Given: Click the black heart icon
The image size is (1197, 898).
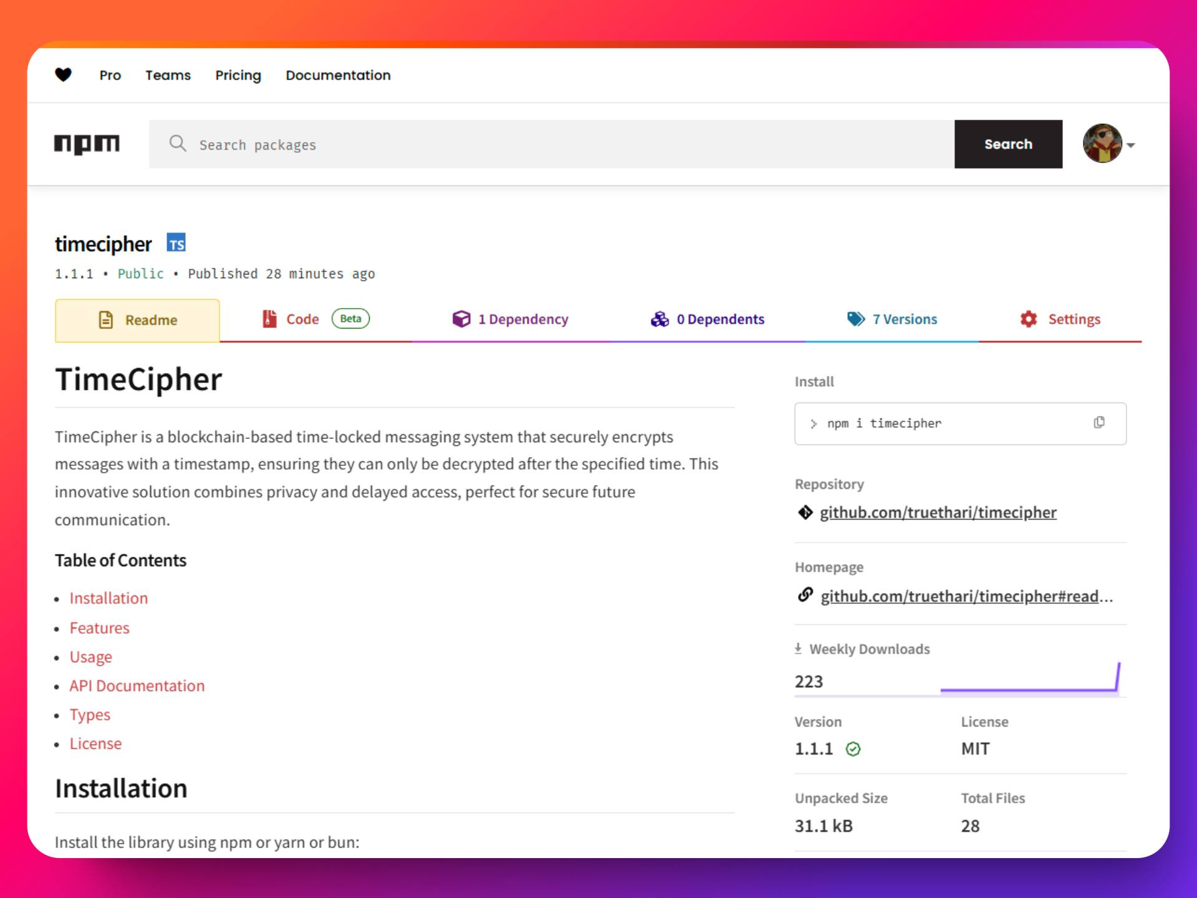Looking at the screenshot, I should click(63, 75).
